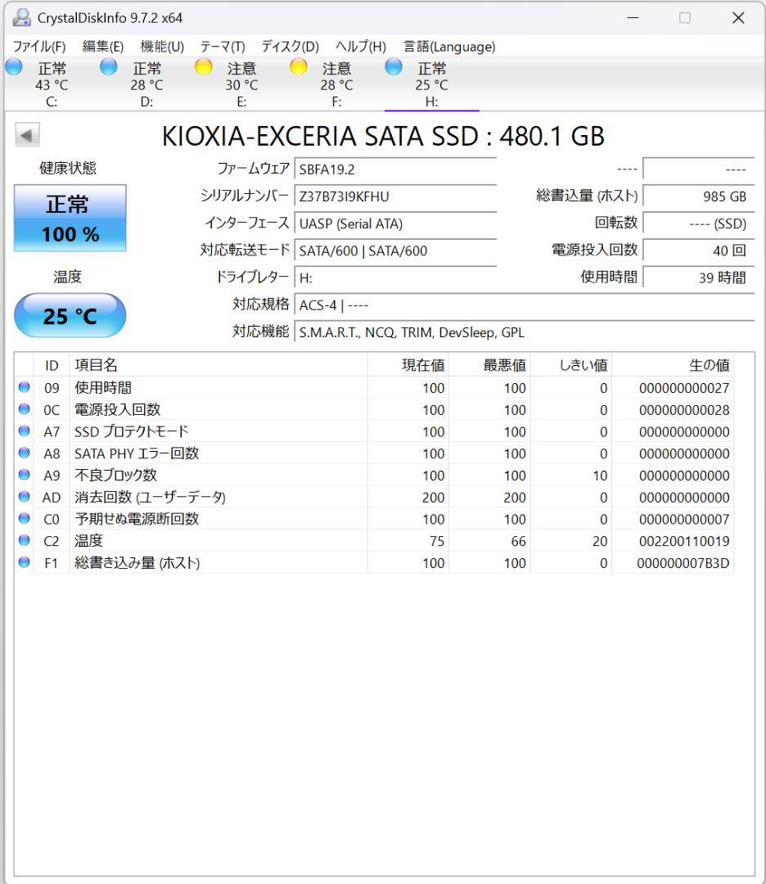Image resolution: width=766 pixels, height=884 pixels.
Task: Click the interface field UASP (Serial ATA)
Action: coord(395,223)
